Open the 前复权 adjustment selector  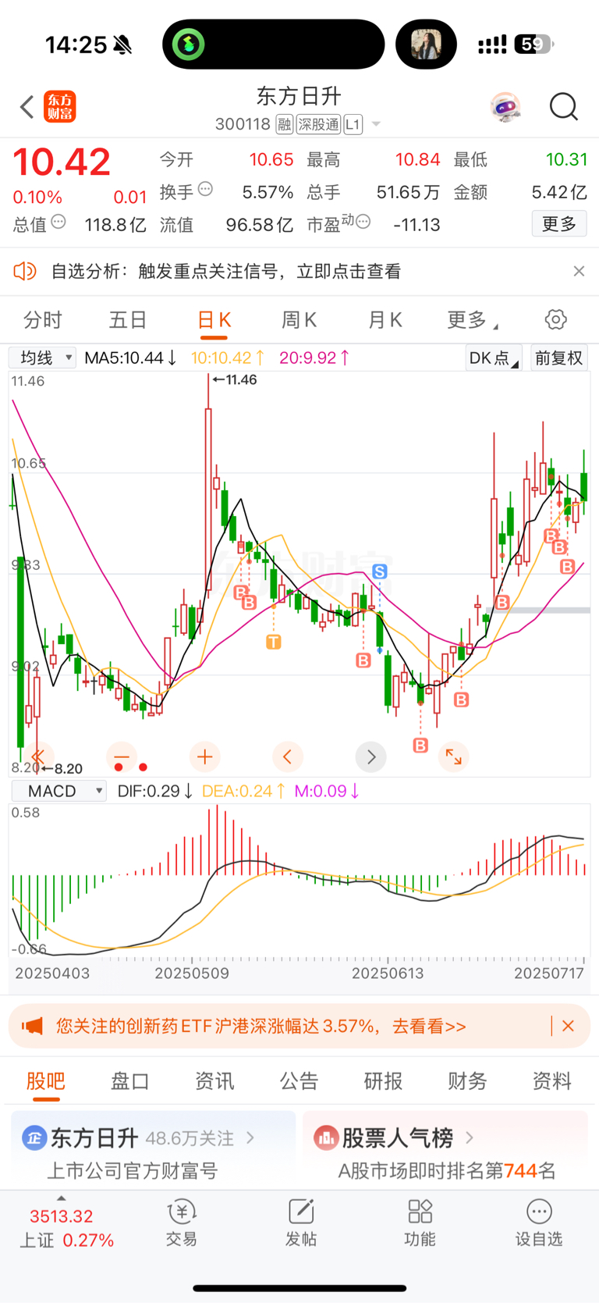558,358
